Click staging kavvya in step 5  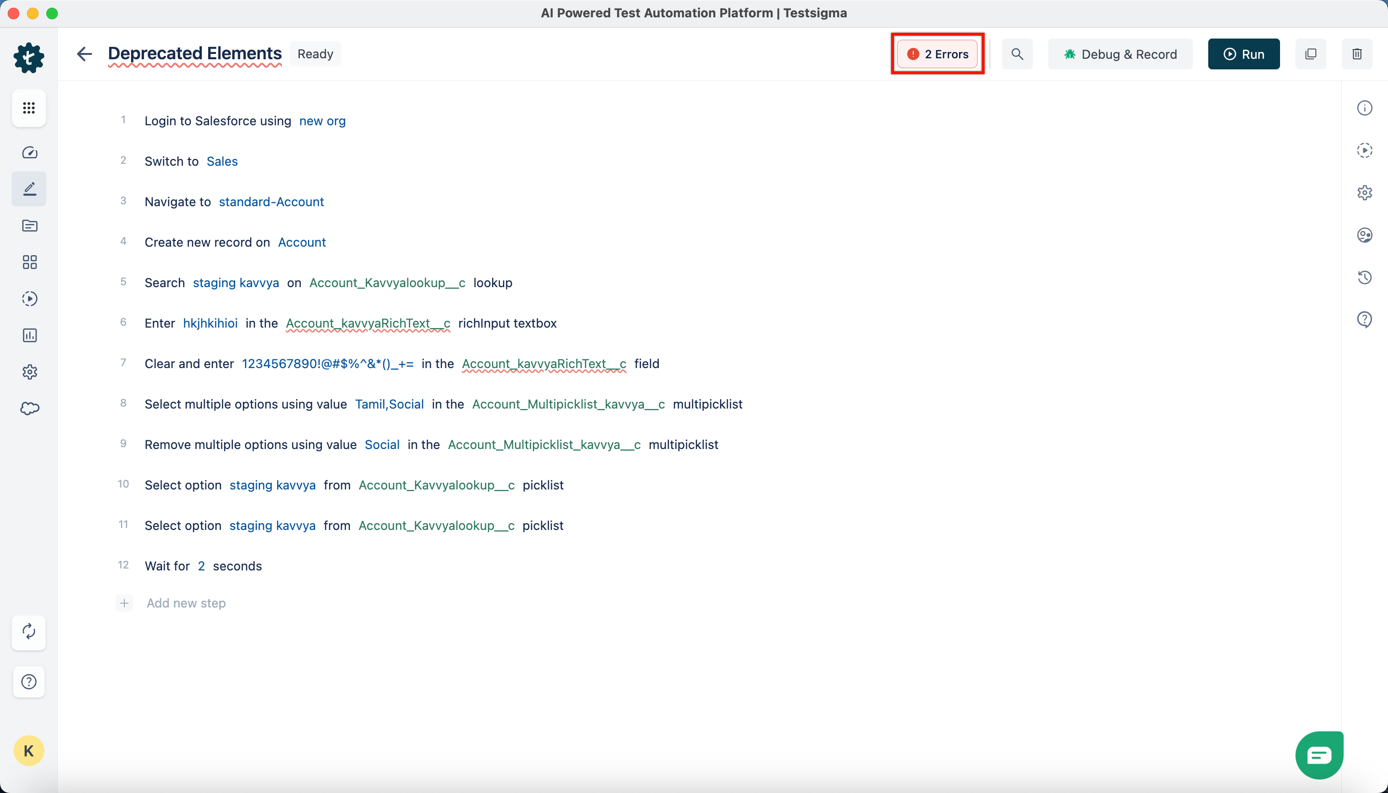click(236, 283)
